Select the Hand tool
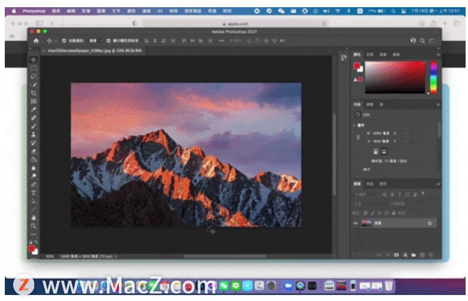468x301 pixels. click(34, 218)
